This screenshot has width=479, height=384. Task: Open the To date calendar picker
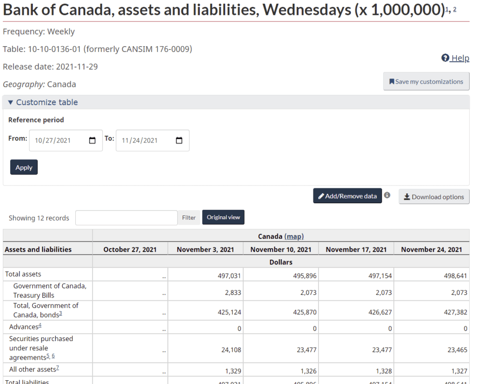(179, 140)
